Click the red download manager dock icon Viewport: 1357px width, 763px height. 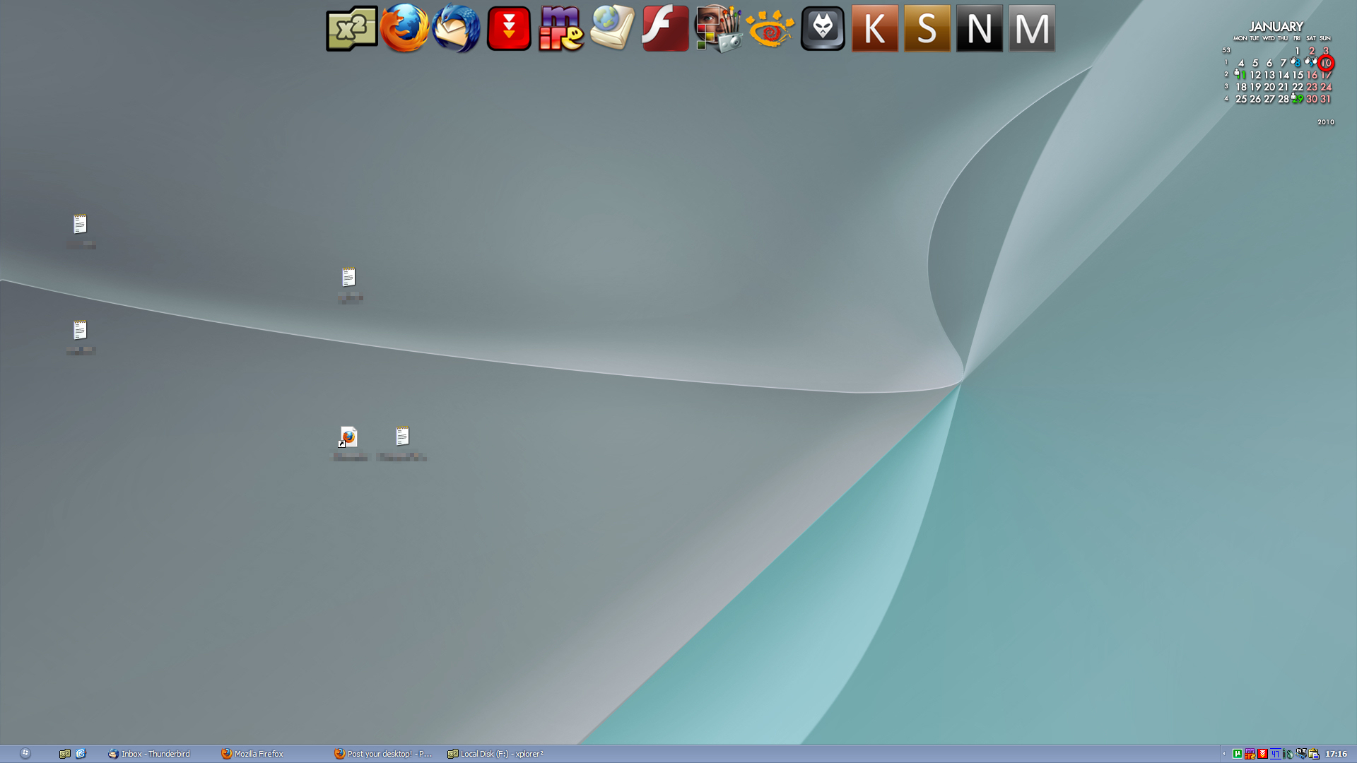(509, 29)
